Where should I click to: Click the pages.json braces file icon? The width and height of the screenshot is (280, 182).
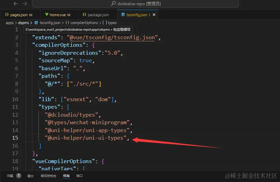pyautogui.click(x=7, y=15)
